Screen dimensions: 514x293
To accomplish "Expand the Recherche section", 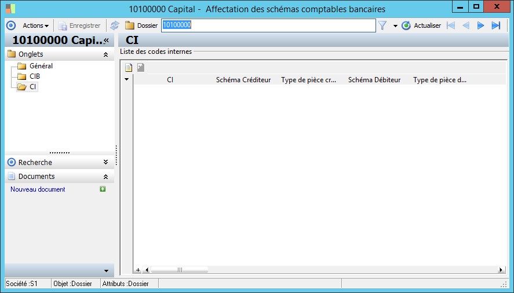I will 105,162.
